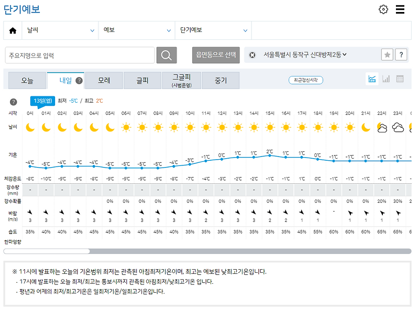Click the 19시 time column header
Viewport: 419px width, 310px height.
[334, 113]
